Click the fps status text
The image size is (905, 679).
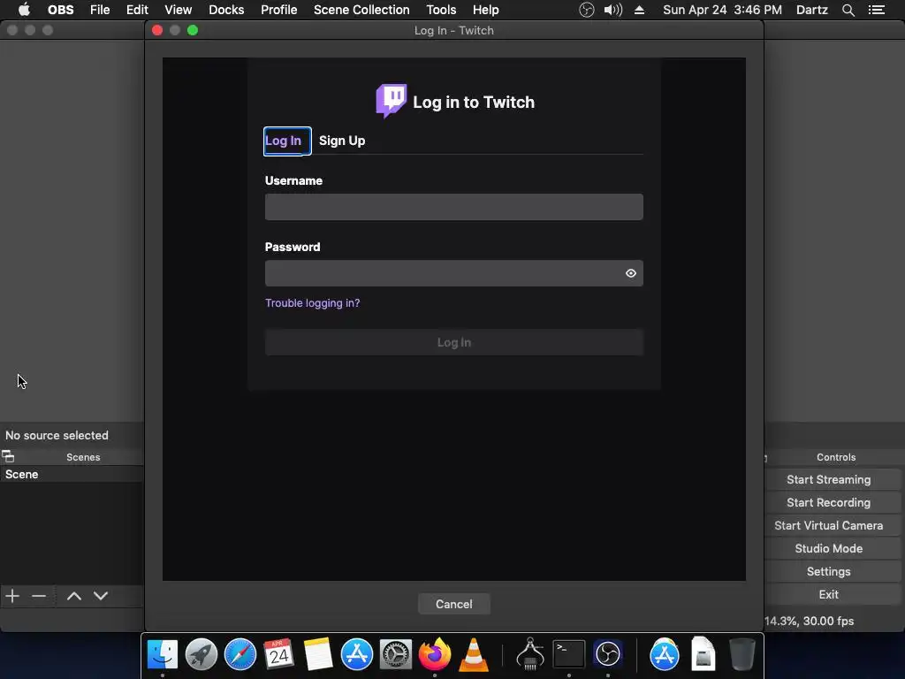(810, 622)
